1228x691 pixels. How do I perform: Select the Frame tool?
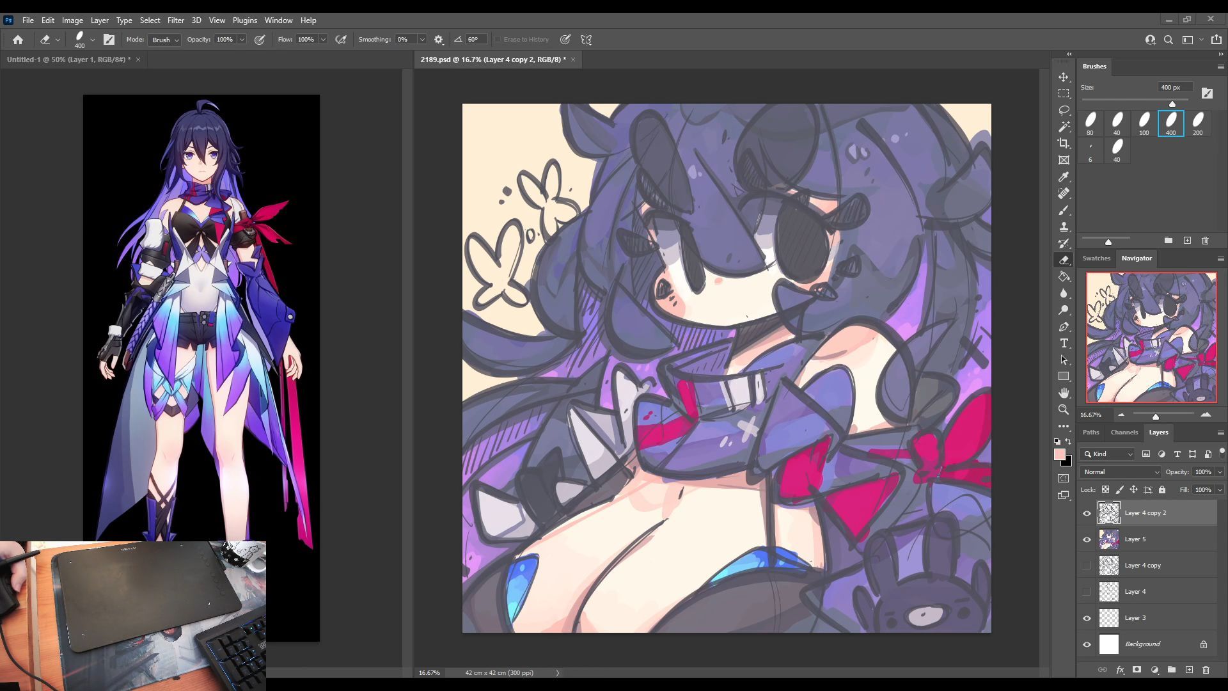1064,160
